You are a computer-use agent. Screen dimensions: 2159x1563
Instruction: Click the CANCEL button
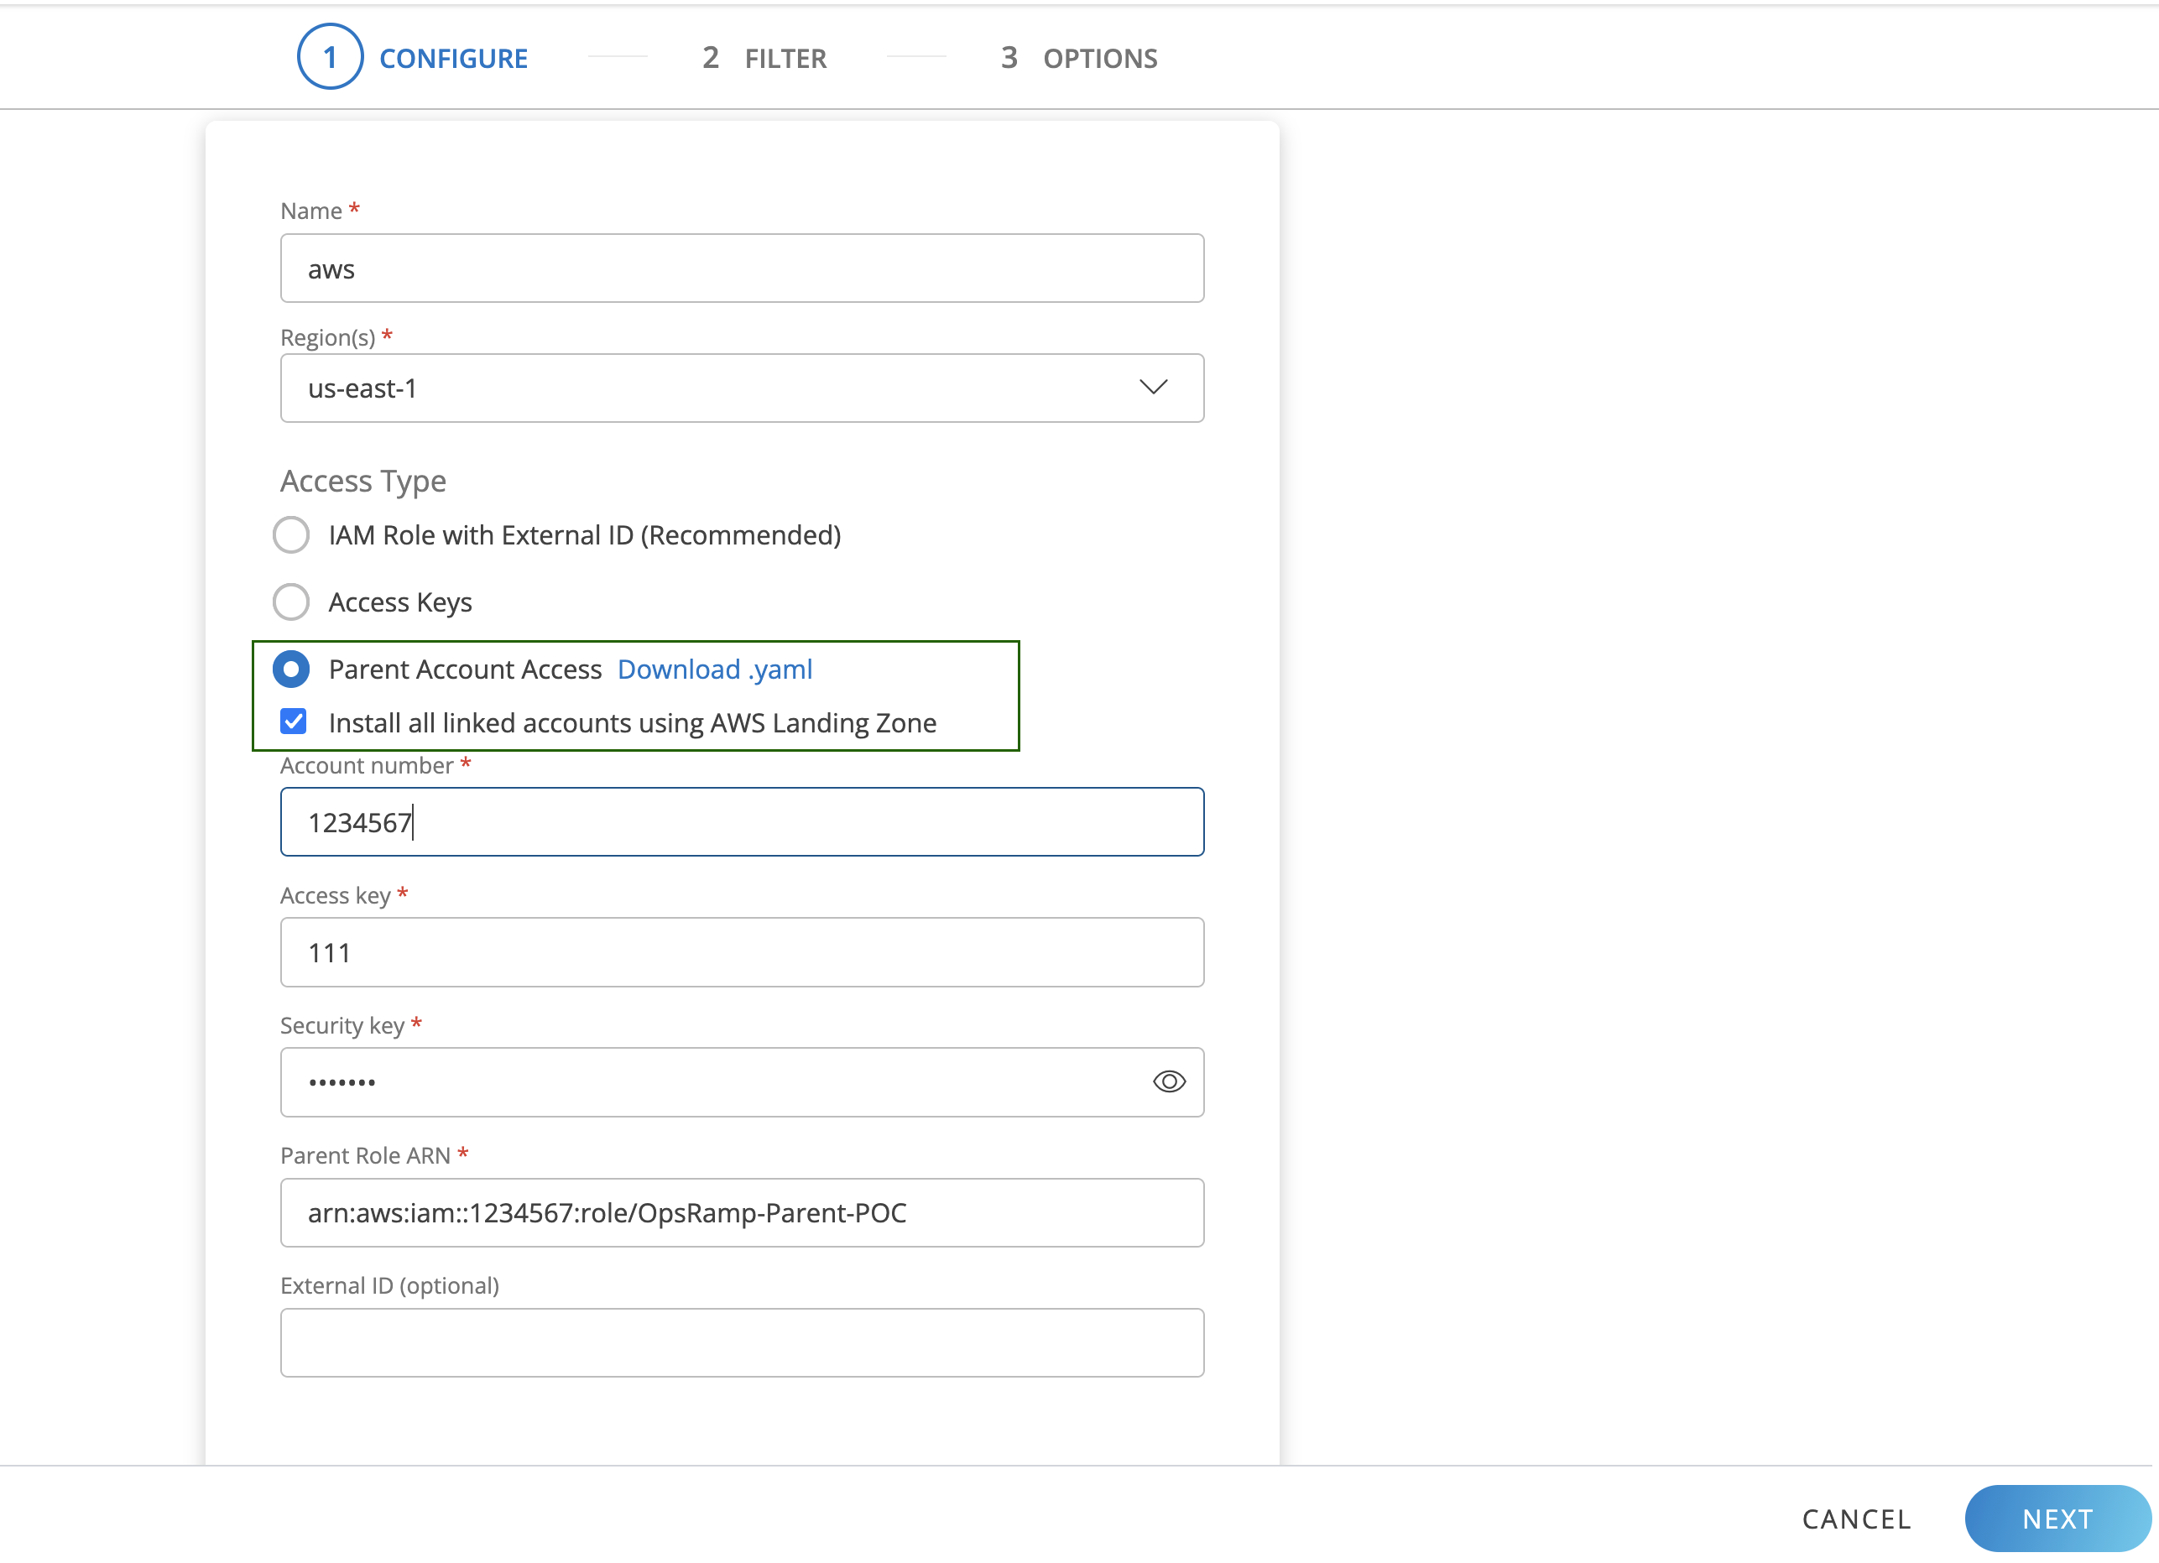[x=1855, y=1519]
